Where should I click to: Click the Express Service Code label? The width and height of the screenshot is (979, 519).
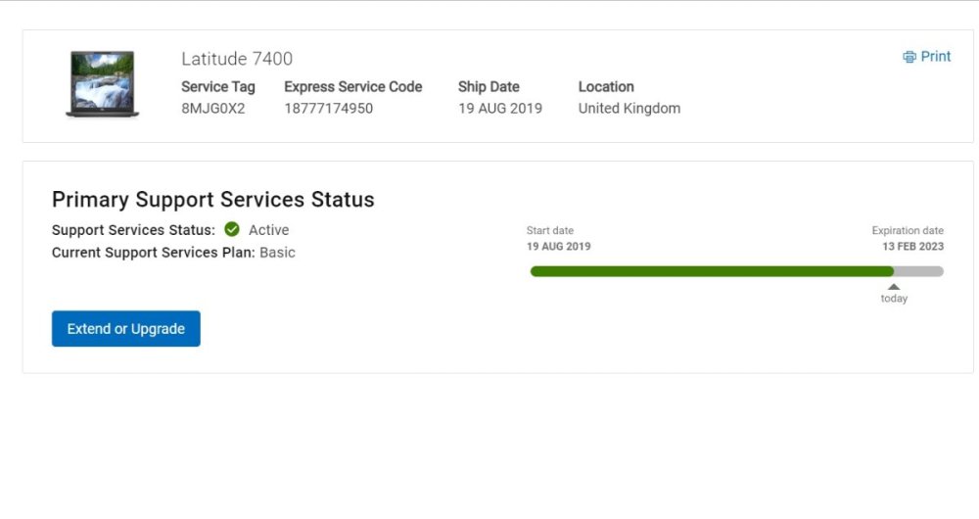[x=352, y=87]
